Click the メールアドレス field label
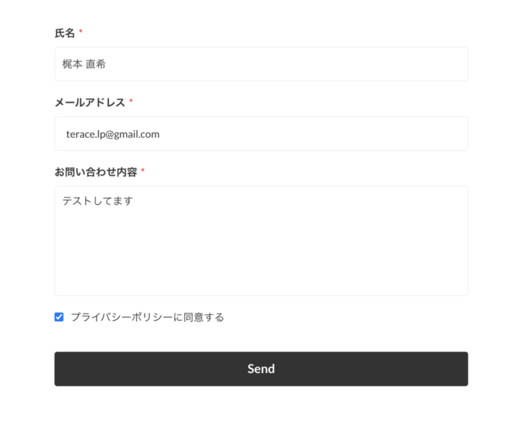 coord(90,102)
